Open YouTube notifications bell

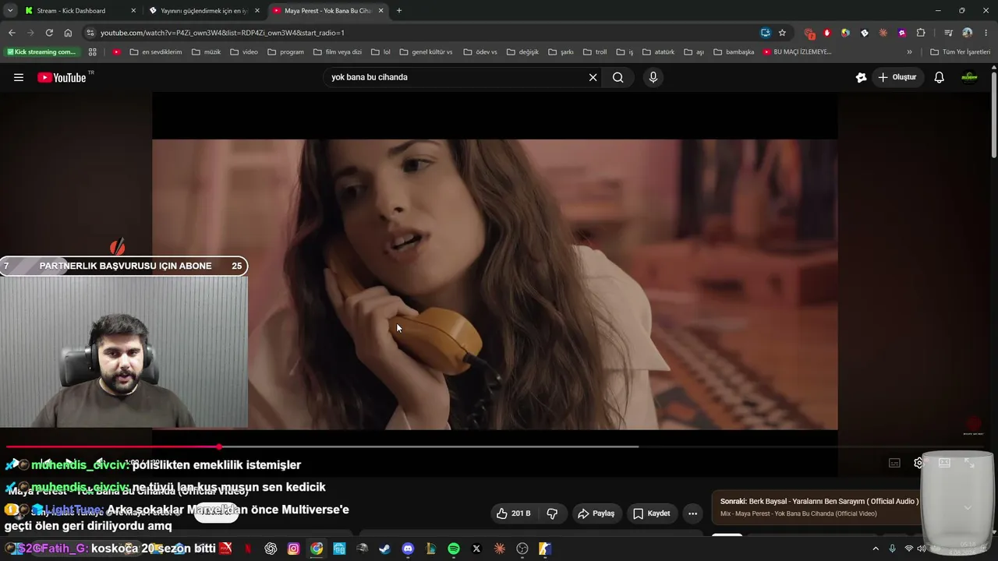pyautogui.click(x=940, y=77)
